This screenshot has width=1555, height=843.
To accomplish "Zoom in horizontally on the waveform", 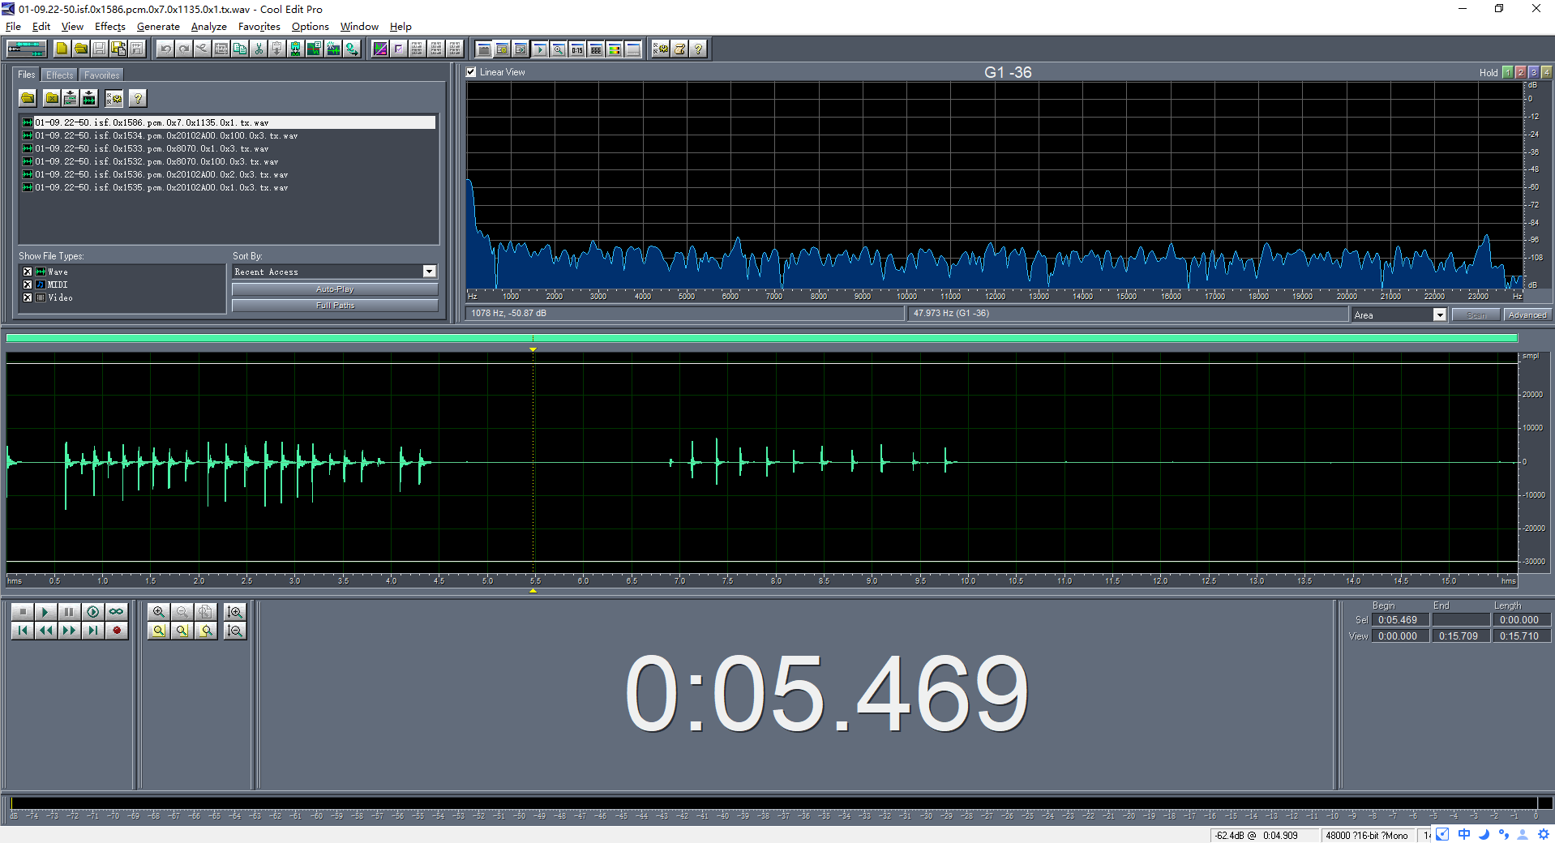I will coord(159,612).
